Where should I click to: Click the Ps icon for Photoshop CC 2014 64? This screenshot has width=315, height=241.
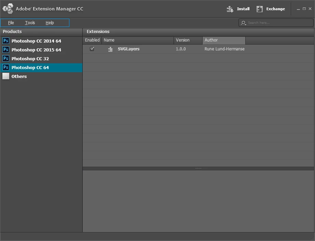click(x=6, y=41)
